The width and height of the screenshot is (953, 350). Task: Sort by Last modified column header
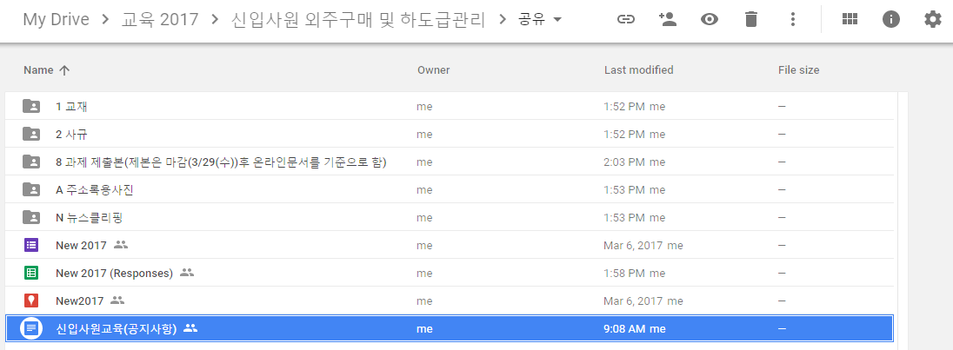coord(638,69)
